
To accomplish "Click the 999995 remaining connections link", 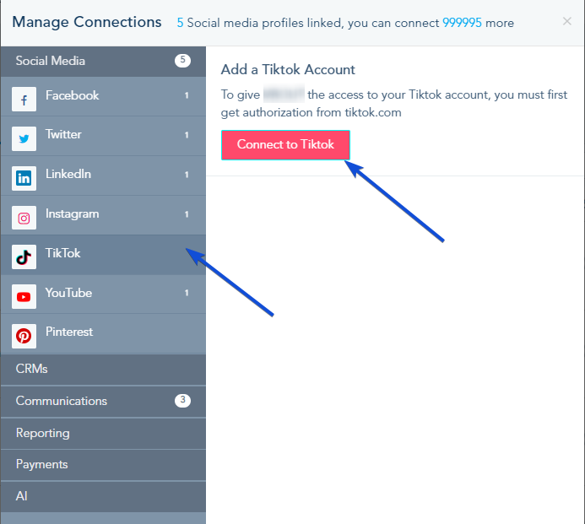I will 462,23.
